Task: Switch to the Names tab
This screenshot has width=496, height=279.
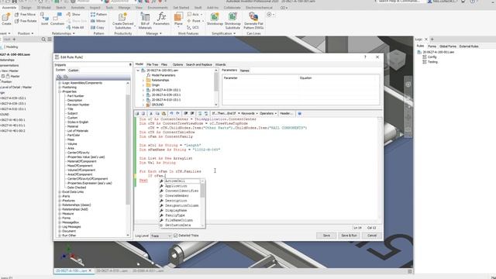Action: [245, 71]
